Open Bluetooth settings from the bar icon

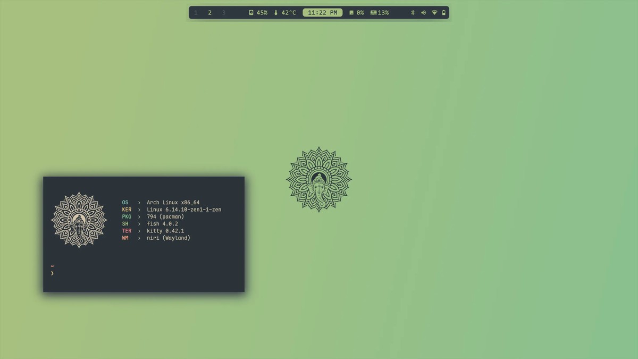click(413, 13)
